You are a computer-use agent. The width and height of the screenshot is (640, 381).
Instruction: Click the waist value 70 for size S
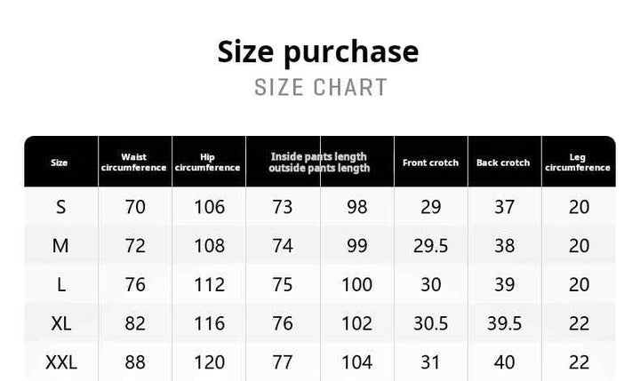tap(135, 207)
